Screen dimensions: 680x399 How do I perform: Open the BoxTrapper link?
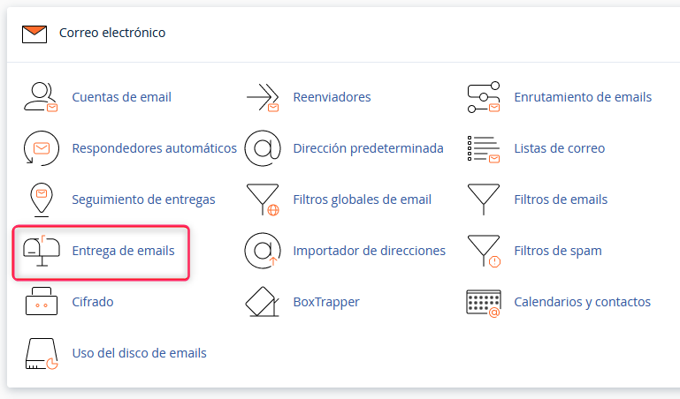[326, 302]
